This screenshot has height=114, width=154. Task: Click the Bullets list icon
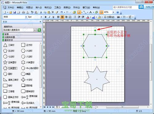(x=75, y=17)
